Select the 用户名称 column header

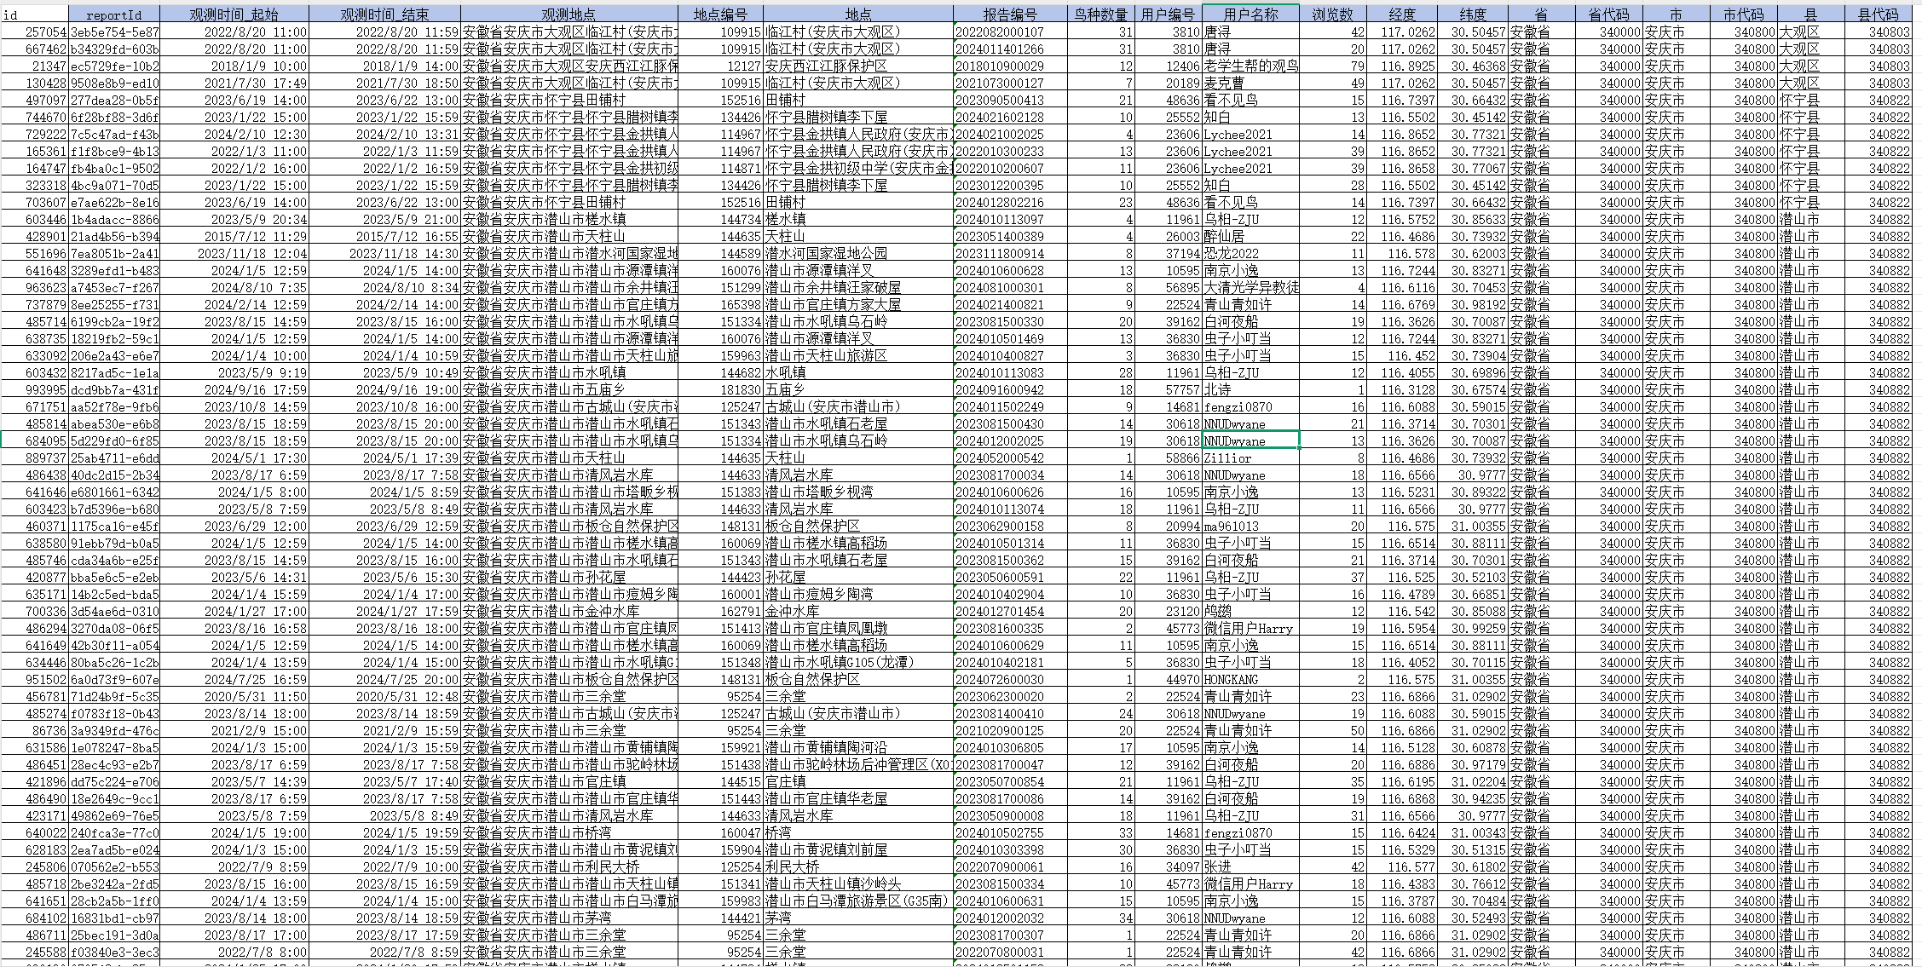tap(1250, 14)
